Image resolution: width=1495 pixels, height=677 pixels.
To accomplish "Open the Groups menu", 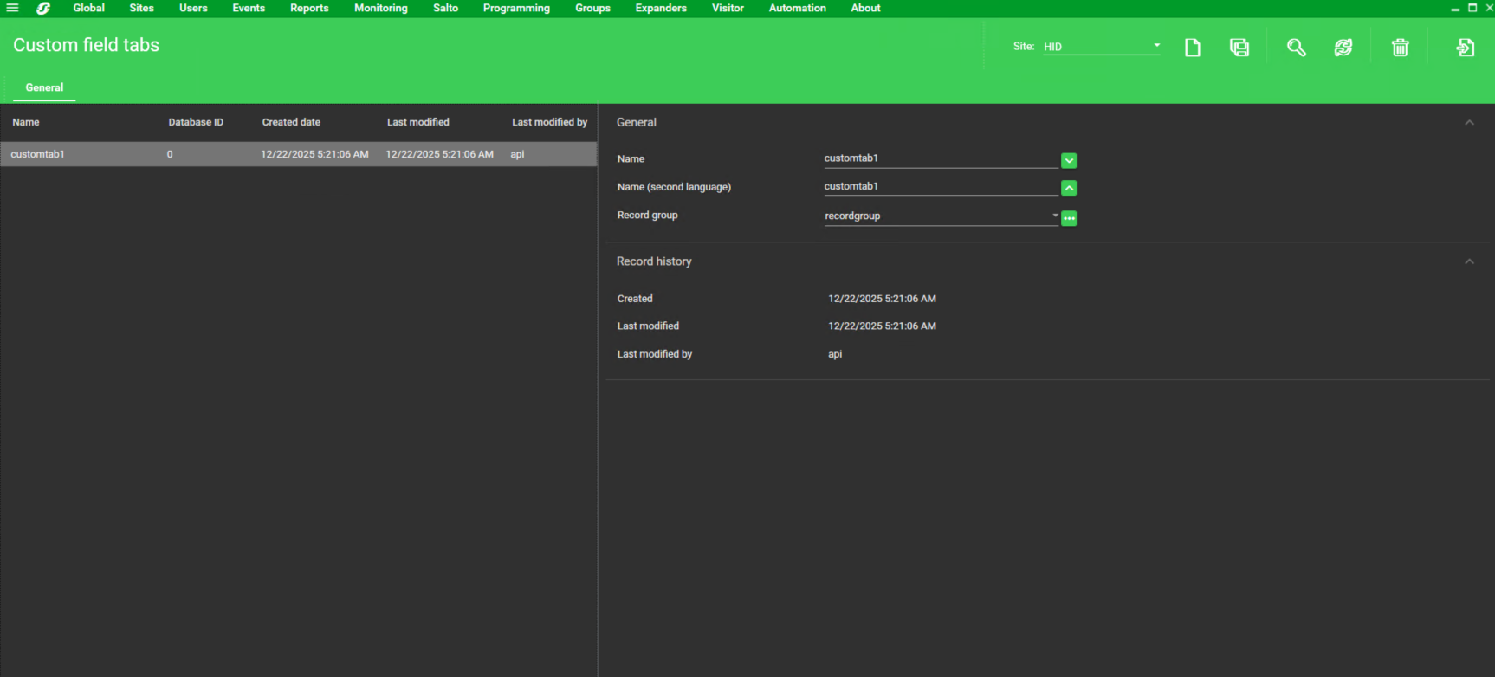I will [593, 8].
